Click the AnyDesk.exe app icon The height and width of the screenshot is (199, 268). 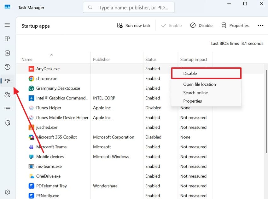31,69
